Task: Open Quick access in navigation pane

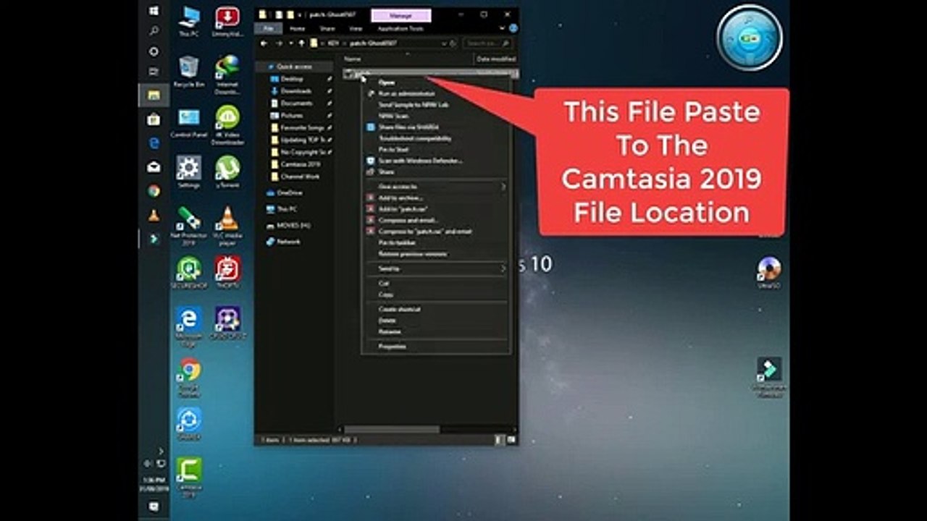Action: click(x=293, y=67)
